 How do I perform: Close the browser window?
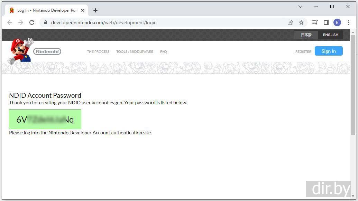click(348, 7)
